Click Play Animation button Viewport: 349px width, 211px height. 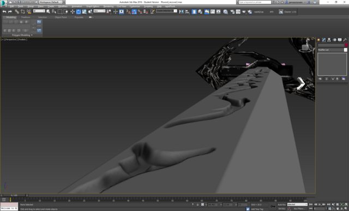(x=320, y=204)
